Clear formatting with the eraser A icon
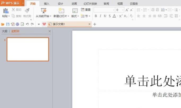Image resolution: width=181 pixels, height=108 pixels. pyautogui.click(x=131, y=16)
